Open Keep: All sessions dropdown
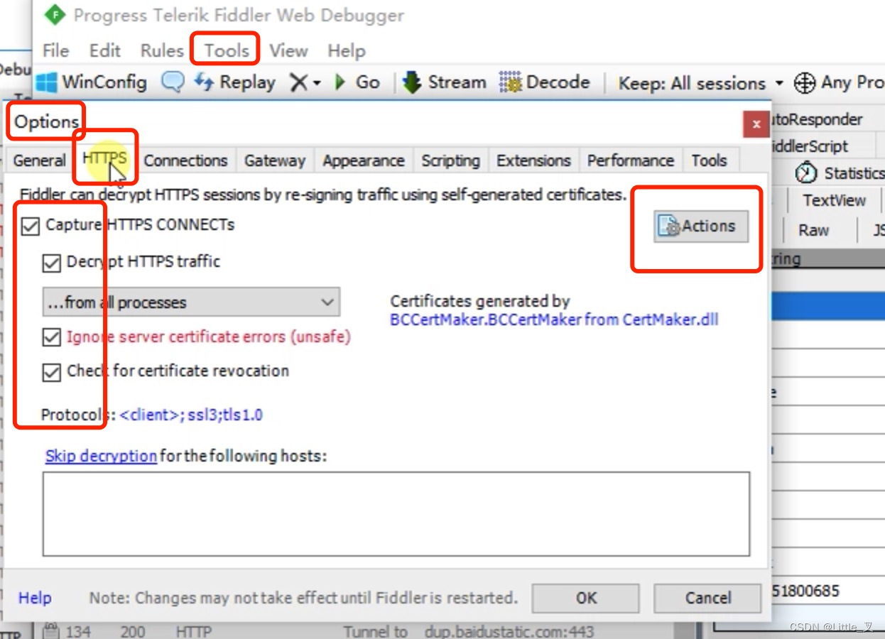885x639 pixels. tap(700, 83)
